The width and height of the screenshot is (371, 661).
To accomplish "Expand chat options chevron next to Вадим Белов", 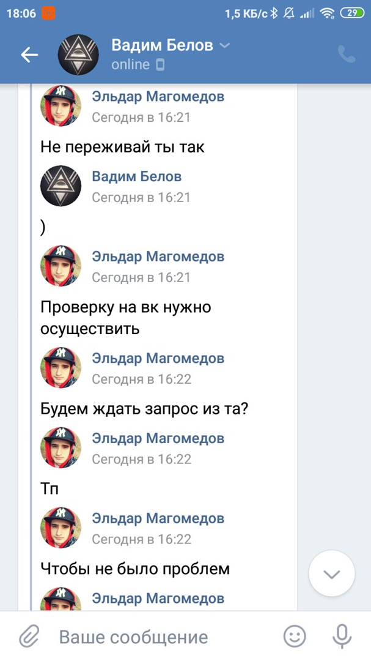I will point(224,46).
